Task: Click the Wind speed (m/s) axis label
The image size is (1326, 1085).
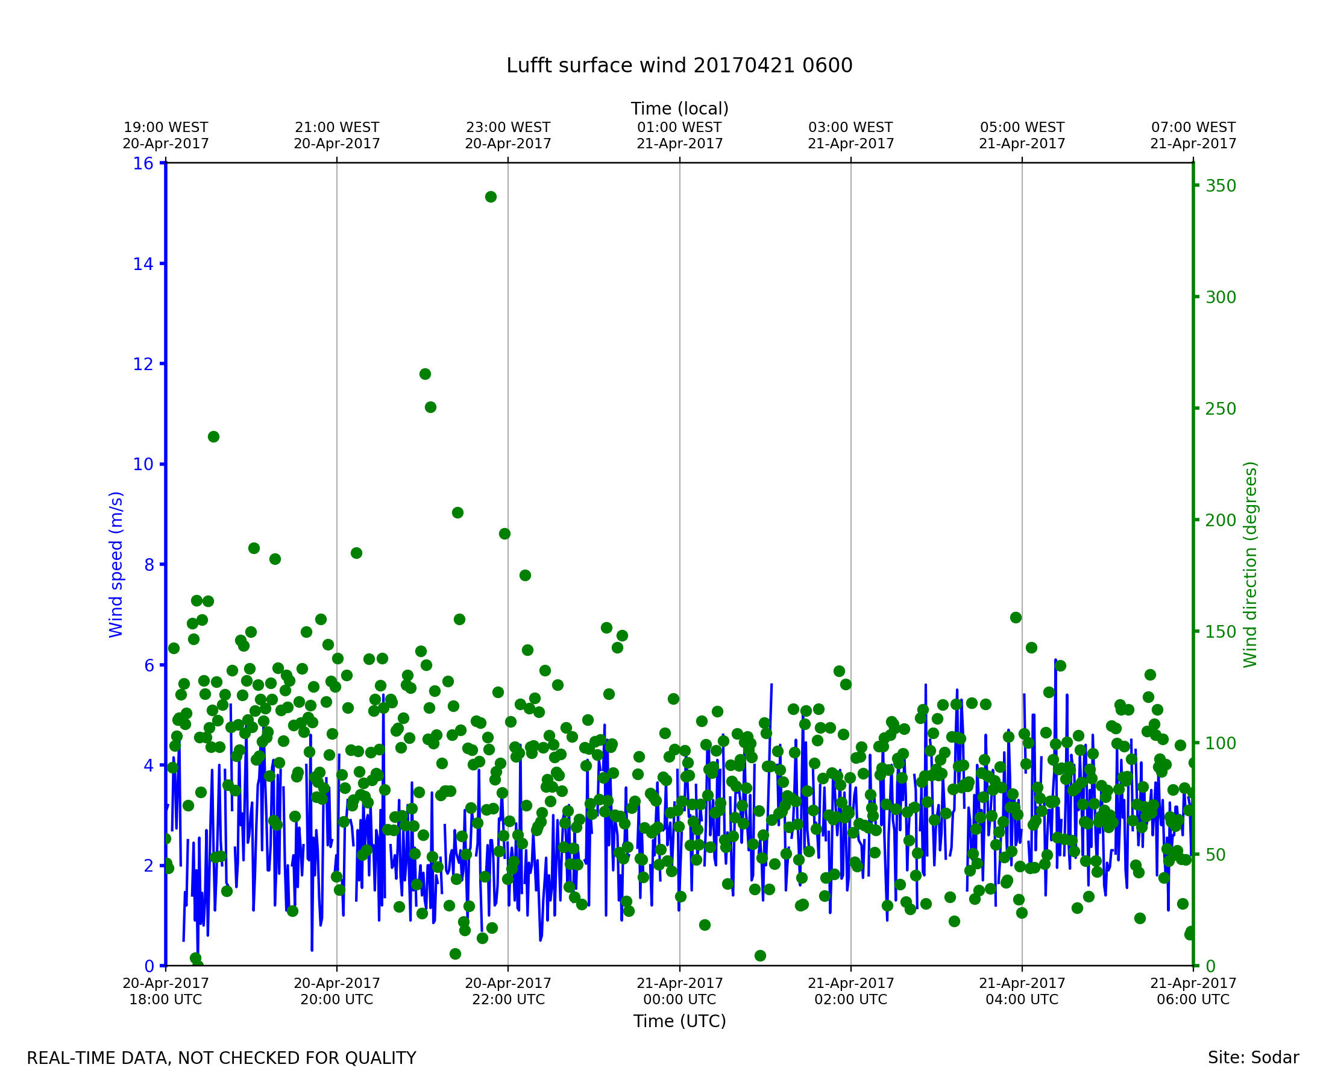Action: tap(116, 564)
